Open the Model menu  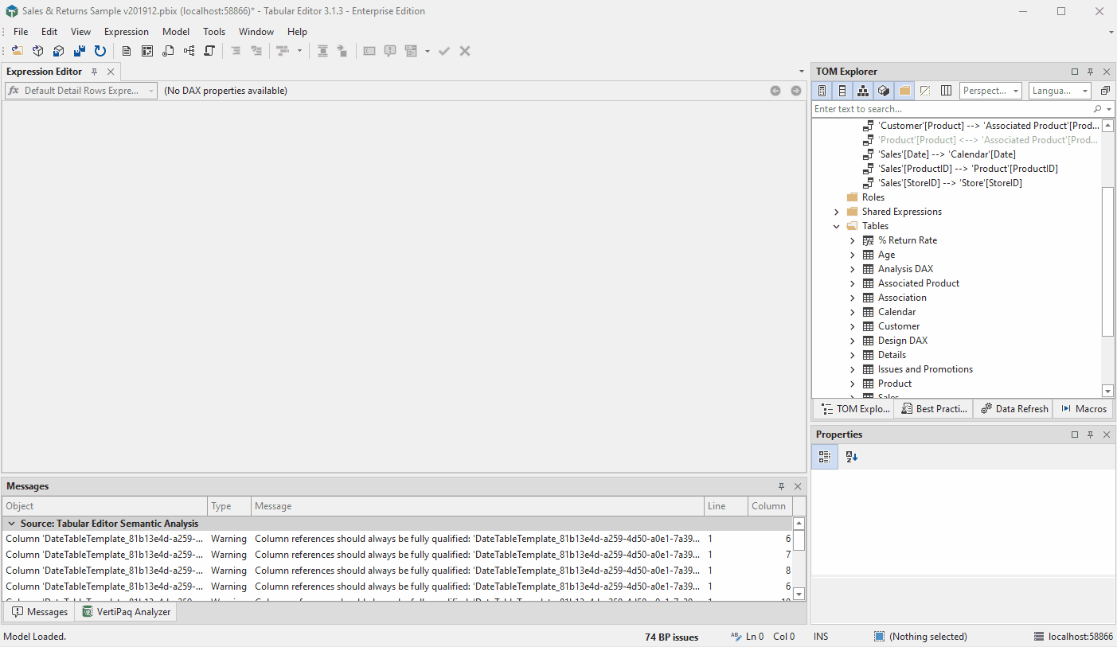176,32
